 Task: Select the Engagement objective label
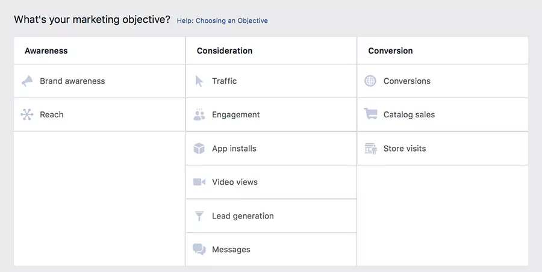pos(235,115)
